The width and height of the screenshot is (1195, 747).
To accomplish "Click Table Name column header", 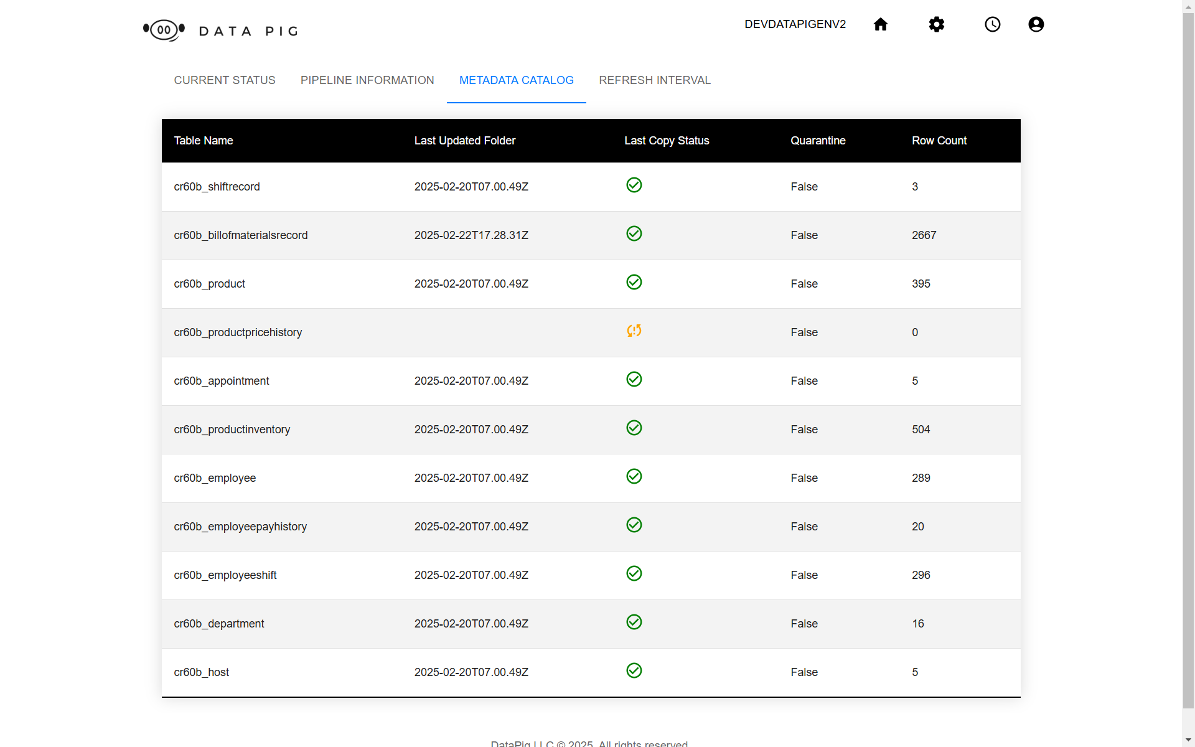I will (x=204, y=141).
